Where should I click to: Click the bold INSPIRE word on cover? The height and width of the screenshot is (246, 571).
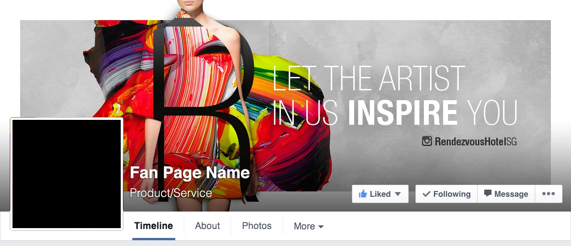point(403,112)
